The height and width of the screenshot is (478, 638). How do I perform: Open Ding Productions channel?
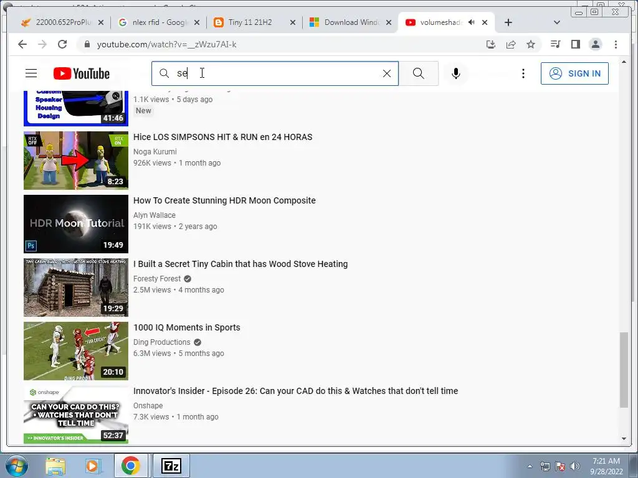click(x=161, y=342)
